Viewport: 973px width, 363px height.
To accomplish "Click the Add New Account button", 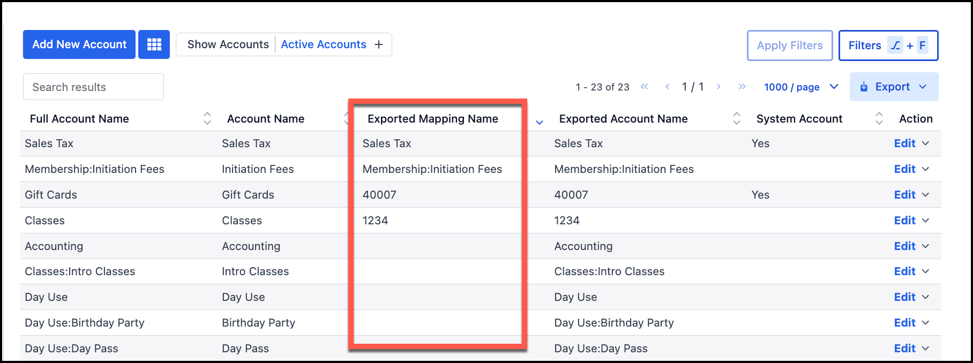I will [x=79, y=44].
